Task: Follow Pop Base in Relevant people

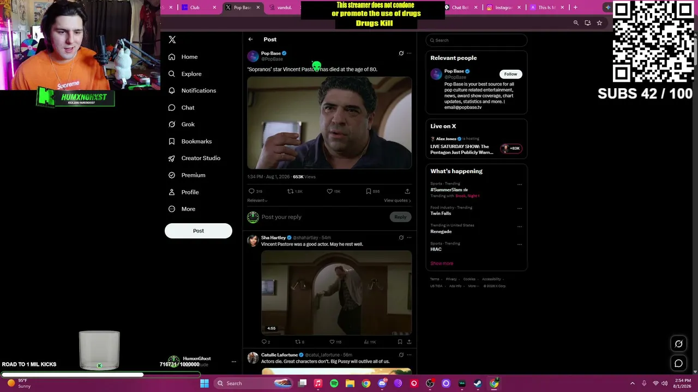Action: click(x=510, y=74)
